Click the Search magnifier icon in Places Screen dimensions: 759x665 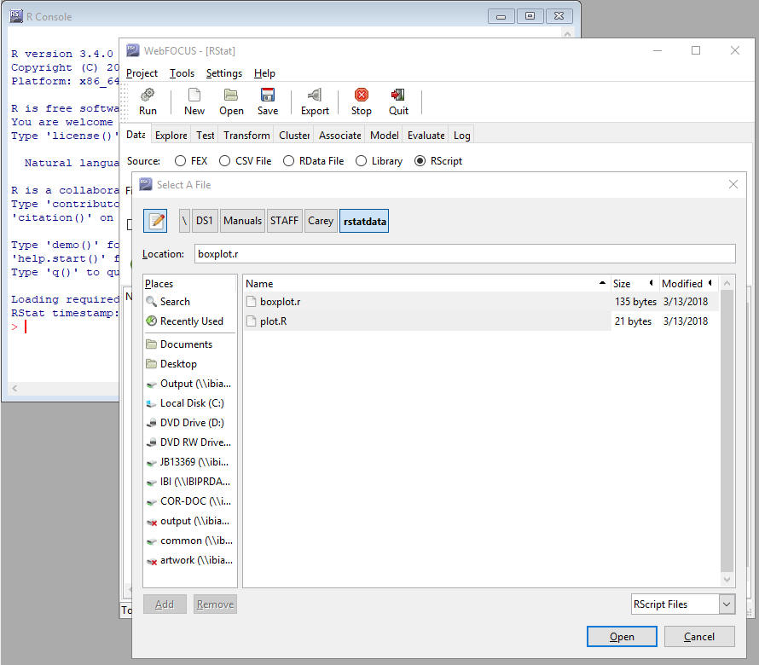pyautogui.click(x=152, y=302)
